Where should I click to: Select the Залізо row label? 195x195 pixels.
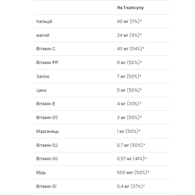tap(43, 76)
